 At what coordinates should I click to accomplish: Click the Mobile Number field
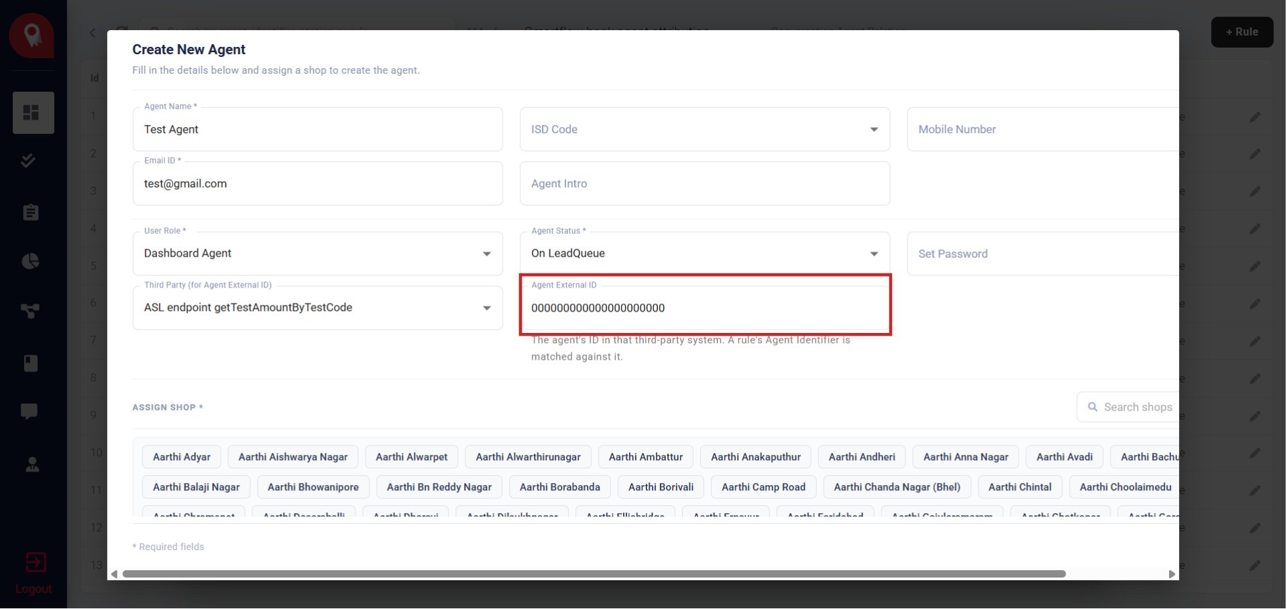pyautogui.click(x=1043, y=129)
